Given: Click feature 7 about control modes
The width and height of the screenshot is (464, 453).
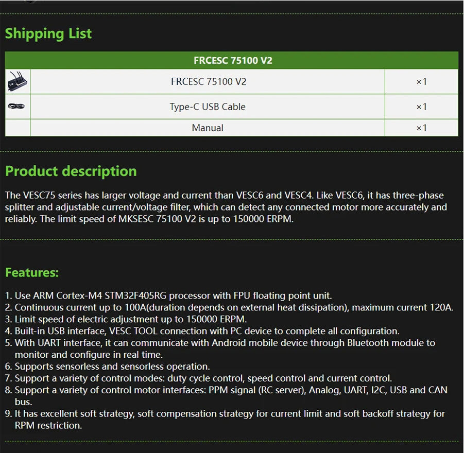Looking at the screenshot, I should tap(199, 378).
